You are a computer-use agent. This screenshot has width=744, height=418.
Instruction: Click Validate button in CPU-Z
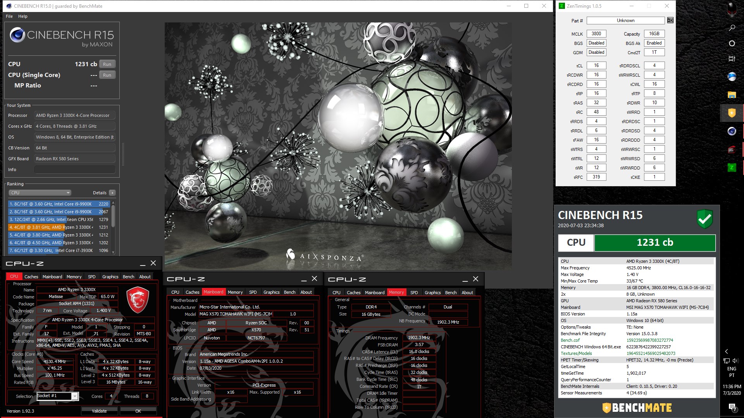(x=99, y=411)
